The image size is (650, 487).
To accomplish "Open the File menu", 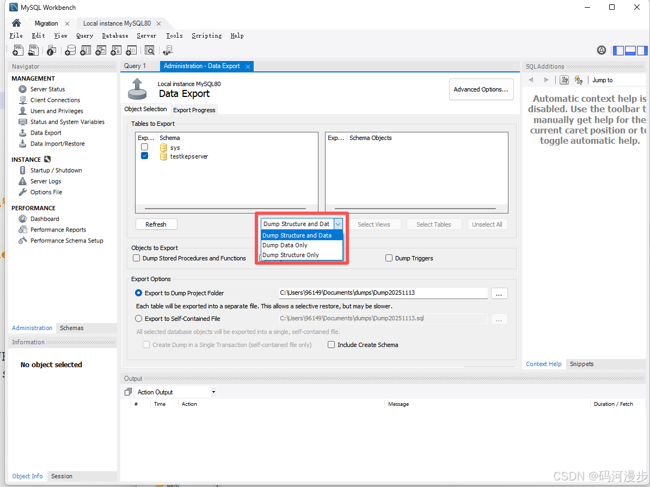I will [16, 35].
